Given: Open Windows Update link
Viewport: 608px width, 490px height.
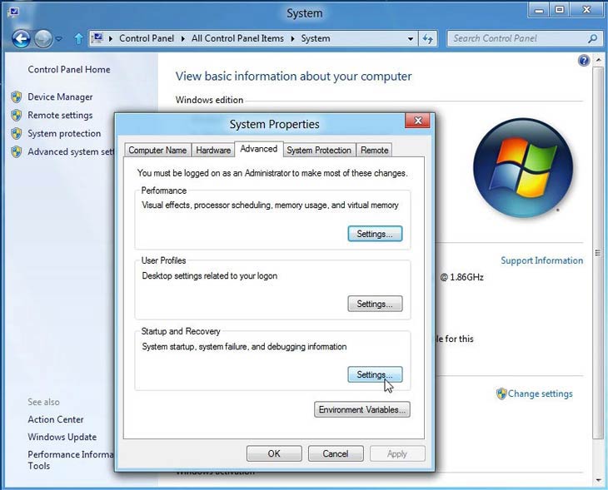Looking at the screenshot, I should [x=62, y=437].
